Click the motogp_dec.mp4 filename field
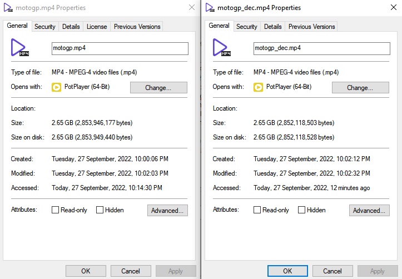The width and height of the screenshot is (402, 279). [x=321, y=48]
